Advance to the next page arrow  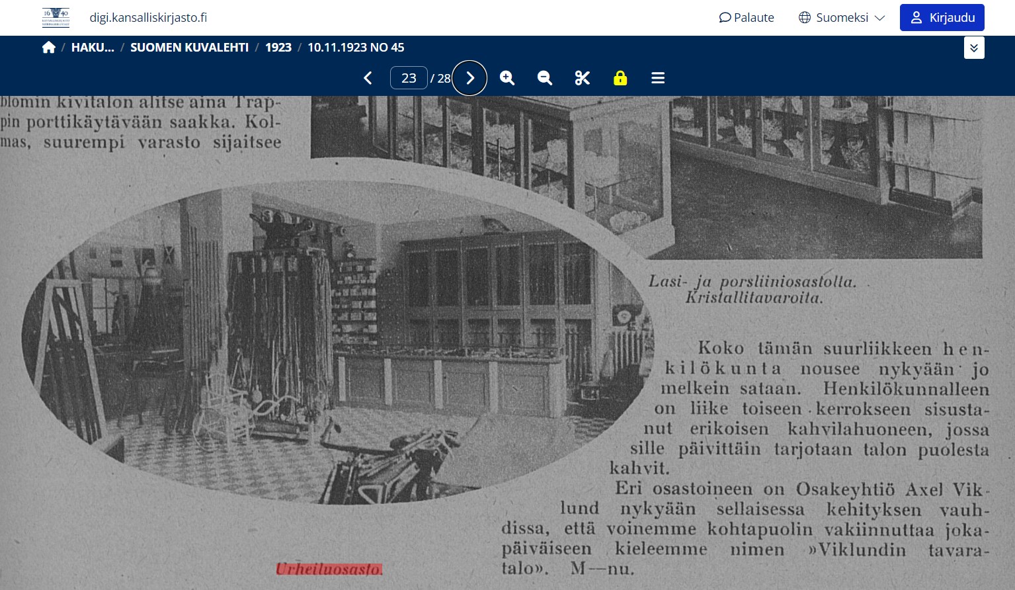click(469, 78)
